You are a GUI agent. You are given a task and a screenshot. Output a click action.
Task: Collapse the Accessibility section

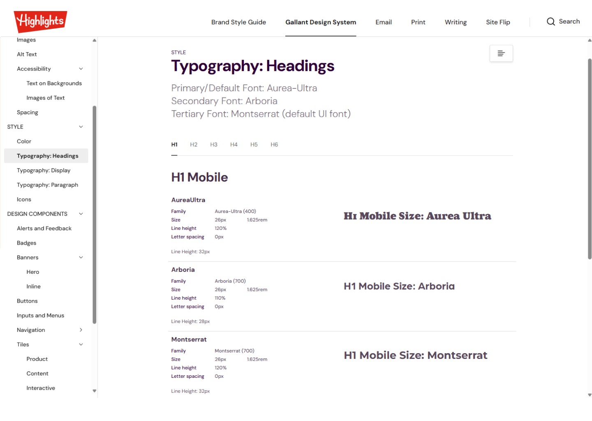point(81,69)
